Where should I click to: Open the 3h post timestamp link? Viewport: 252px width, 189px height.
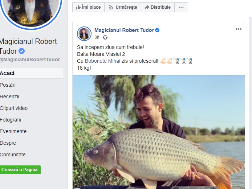[97, 37]
